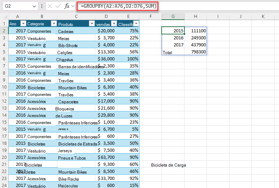Click the Bicicleta de Carga text
The height and width of the screenshot is (188, 279).
169,165
